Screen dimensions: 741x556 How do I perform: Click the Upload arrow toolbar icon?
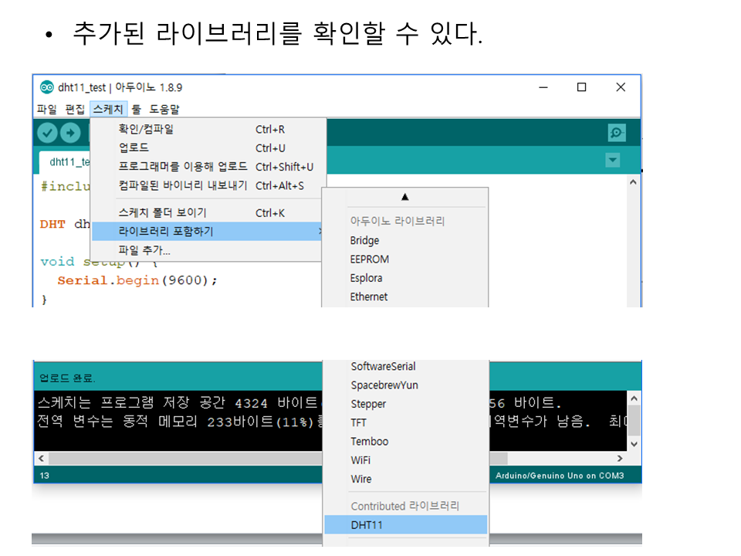coord(70,133)
